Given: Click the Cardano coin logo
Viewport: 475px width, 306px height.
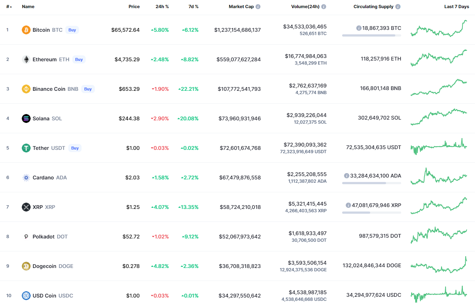Looking at the screenshot, I should [x=26, y=178].
